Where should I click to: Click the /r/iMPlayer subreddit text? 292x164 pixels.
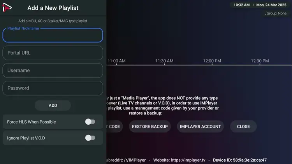point(135,160)
